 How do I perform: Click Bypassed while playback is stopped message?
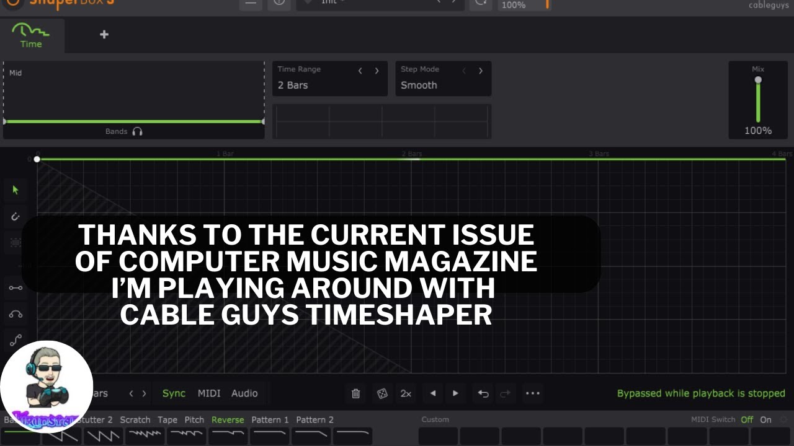701,393
